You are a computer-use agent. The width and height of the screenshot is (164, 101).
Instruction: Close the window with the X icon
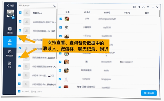point(157,7)
